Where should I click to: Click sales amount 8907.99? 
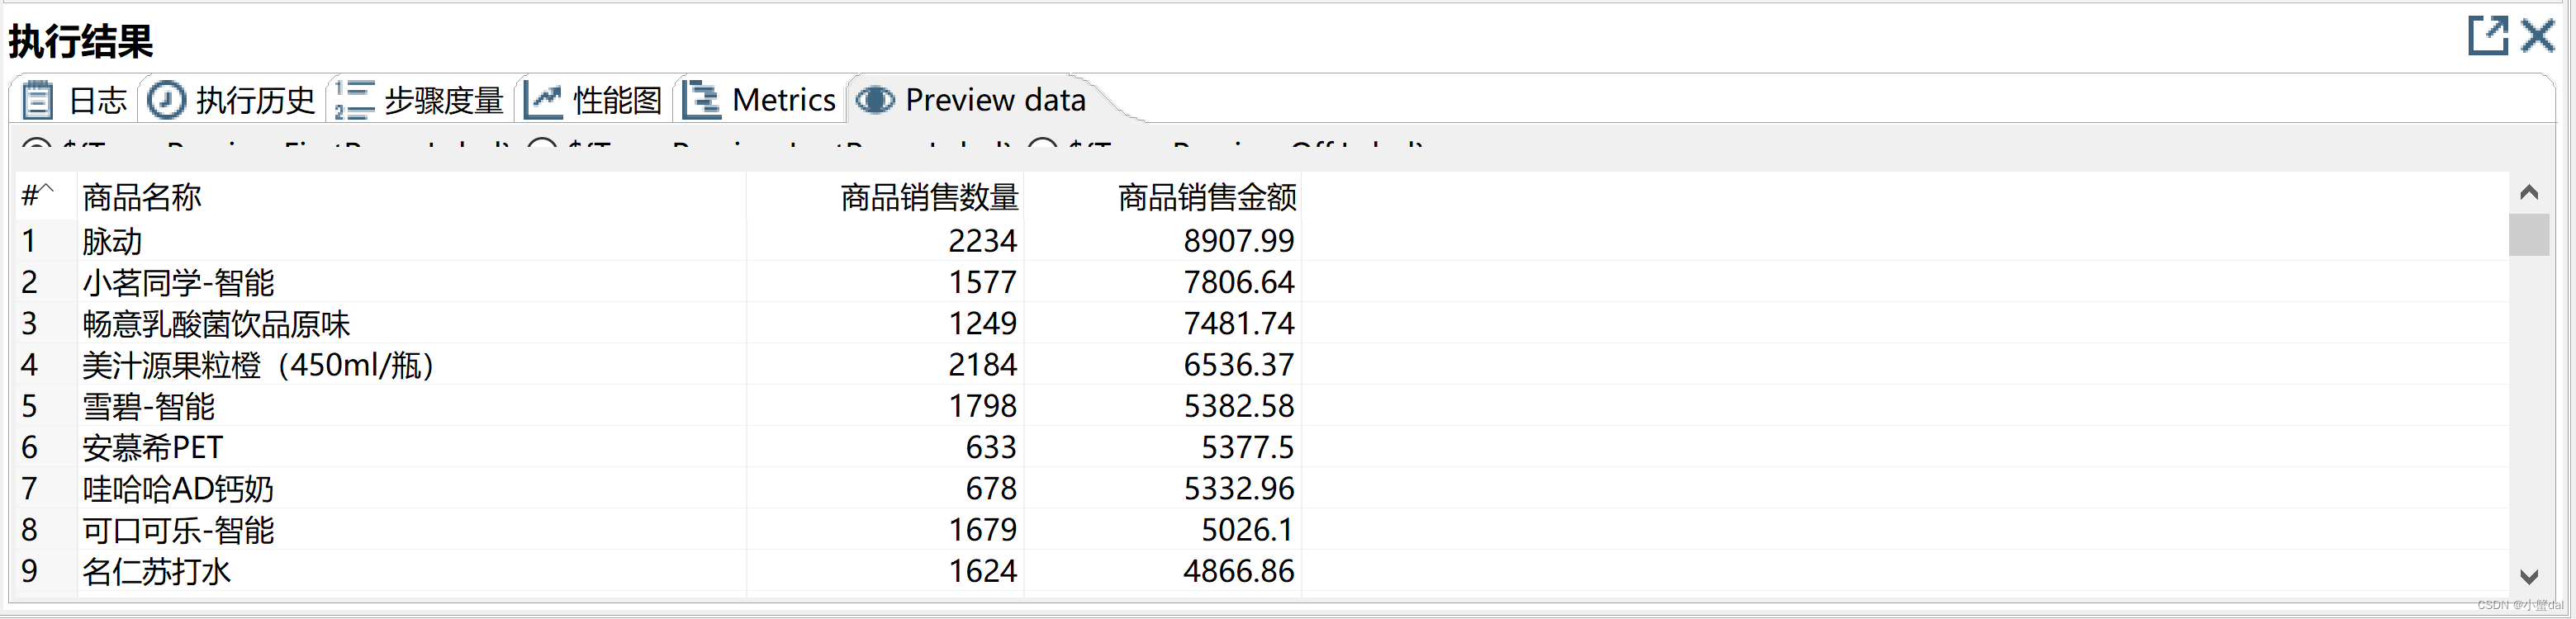[1239, 241]
